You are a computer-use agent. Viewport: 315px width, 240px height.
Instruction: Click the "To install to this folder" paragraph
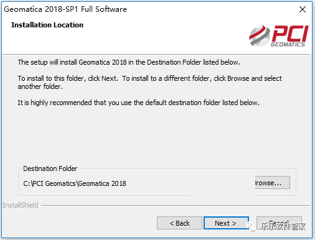[149, 82]
